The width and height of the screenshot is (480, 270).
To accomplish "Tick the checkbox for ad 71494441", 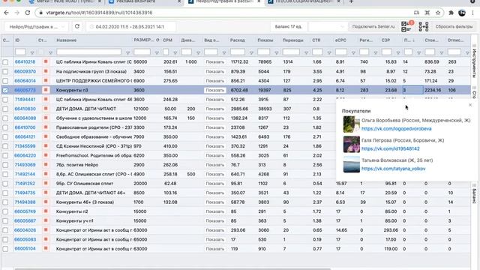I will click(5, 100).
